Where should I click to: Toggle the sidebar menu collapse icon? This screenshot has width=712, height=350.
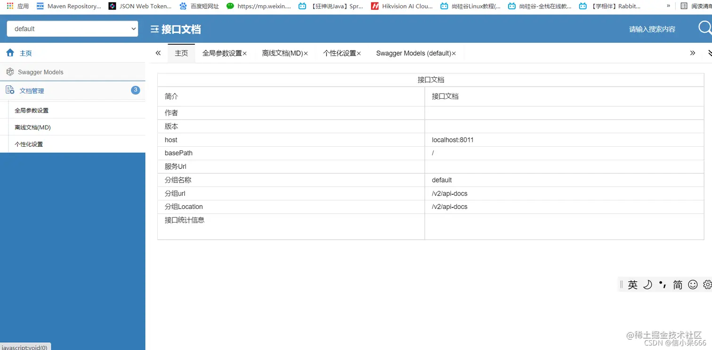point(154,29)
